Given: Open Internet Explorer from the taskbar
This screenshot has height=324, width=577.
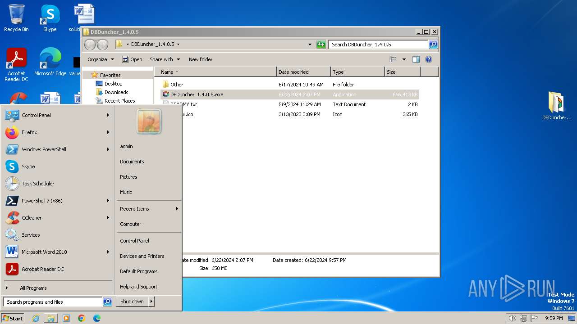Looking at the screenshot, I should (36, 318).
